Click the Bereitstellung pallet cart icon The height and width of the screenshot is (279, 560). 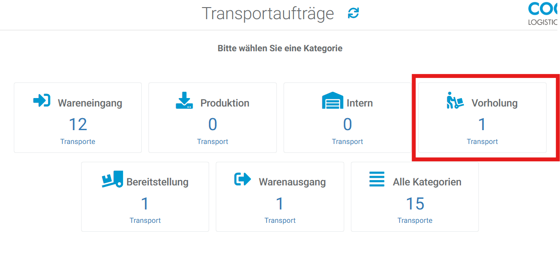112,179
